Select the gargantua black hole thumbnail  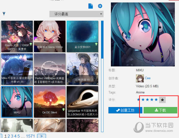coord(82,102)
